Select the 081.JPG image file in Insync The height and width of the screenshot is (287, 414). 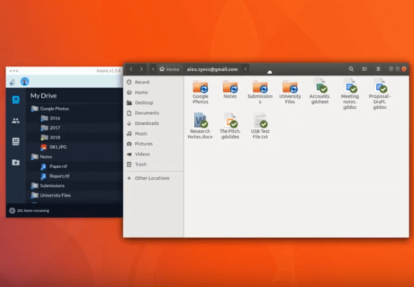58,147
